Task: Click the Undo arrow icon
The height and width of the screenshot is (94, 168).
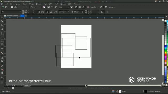Action: [32, 7]
